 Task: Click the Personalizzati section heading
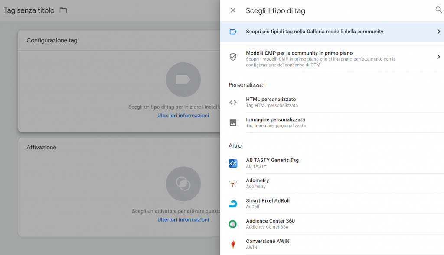coord(247,85)
